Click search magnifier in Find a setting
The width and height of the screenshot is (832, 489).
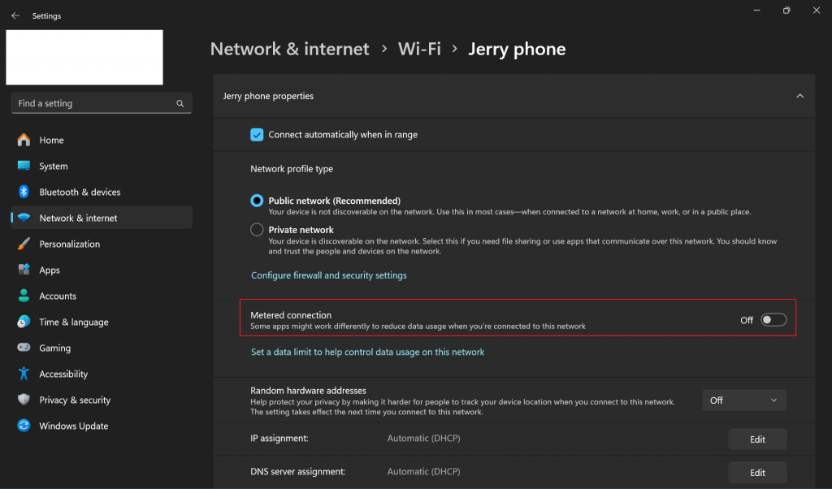point(180,104)
